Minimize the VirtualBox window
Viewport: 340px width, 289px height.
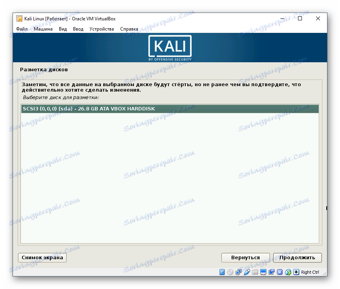[x=282, y=19]
